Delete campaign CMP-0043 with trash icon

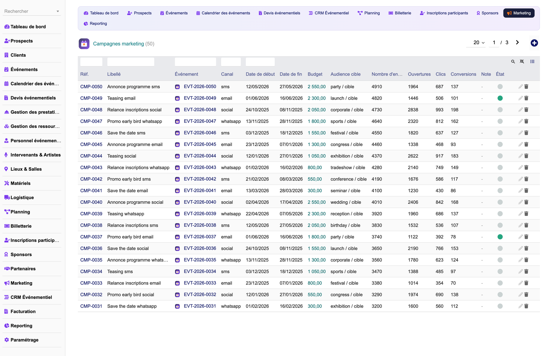click(526, 168)
